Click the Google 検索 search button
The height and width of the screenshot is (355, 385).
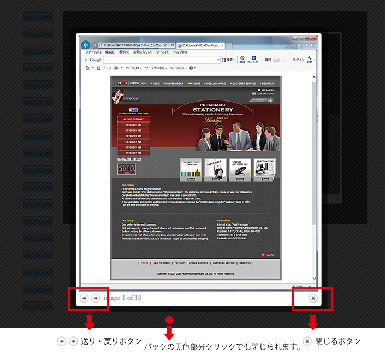pyautogui.click(x=227, y=60)
